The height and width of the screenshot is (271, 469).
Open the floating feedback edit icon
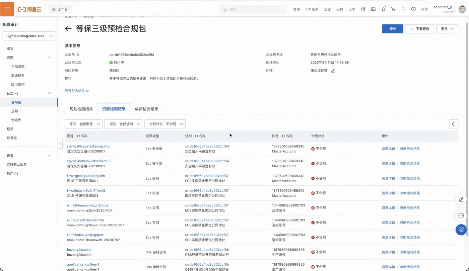[461, 199]
